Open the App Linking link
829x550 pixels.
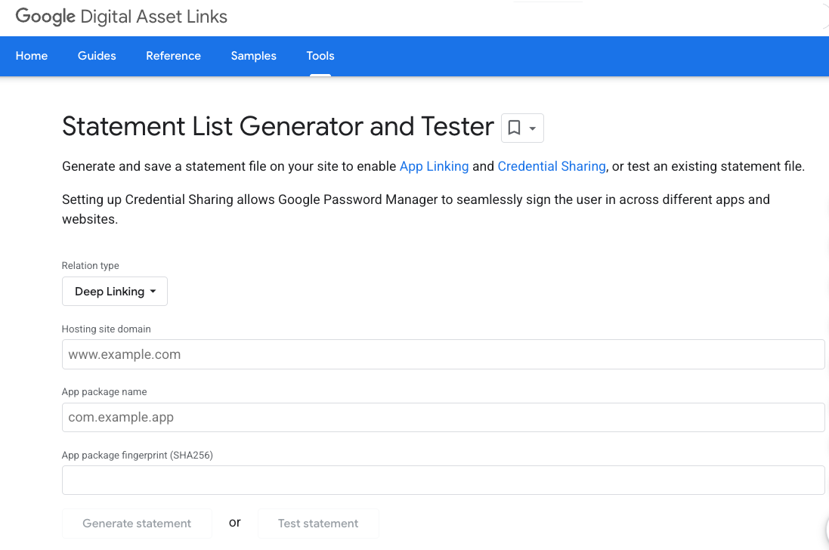click(x=434, y=166)
